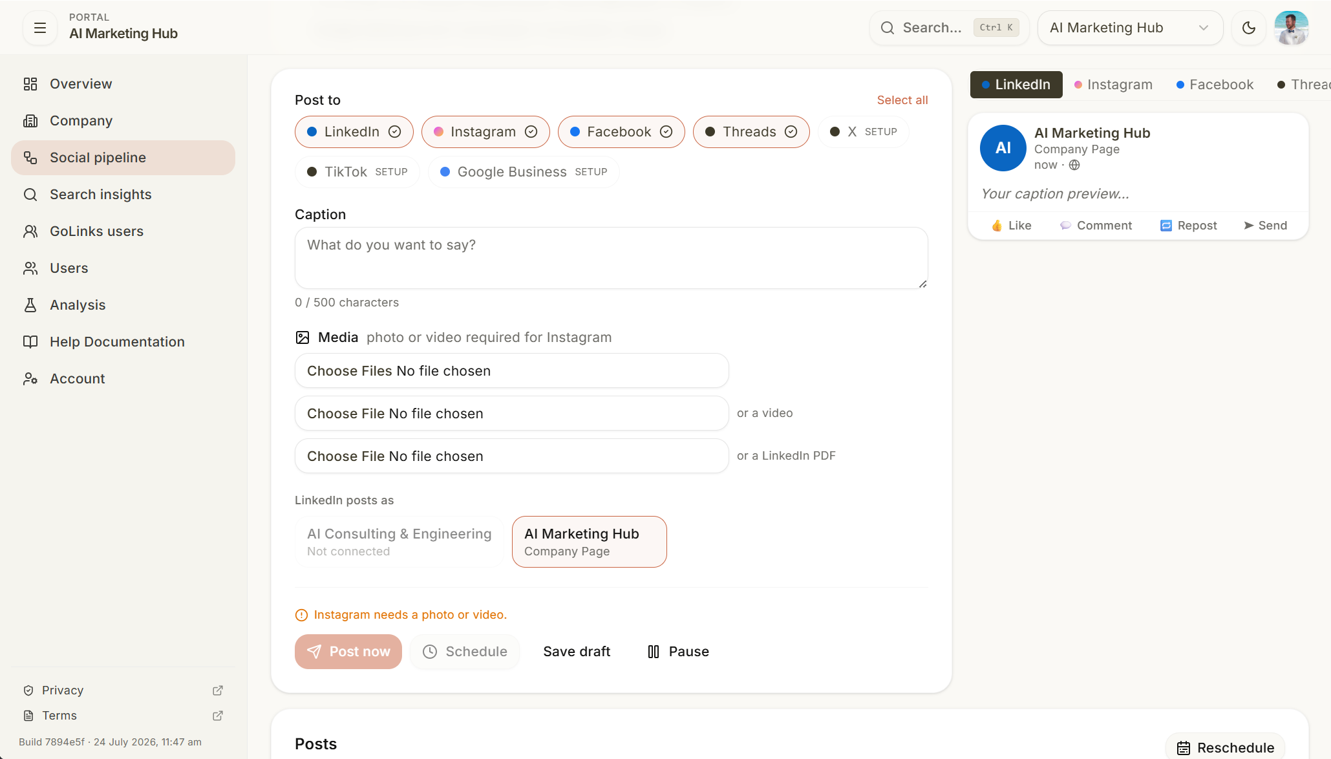1331x759 pixels.
Task: Click the Account person-gear icon
Action: tap(30, 379)
